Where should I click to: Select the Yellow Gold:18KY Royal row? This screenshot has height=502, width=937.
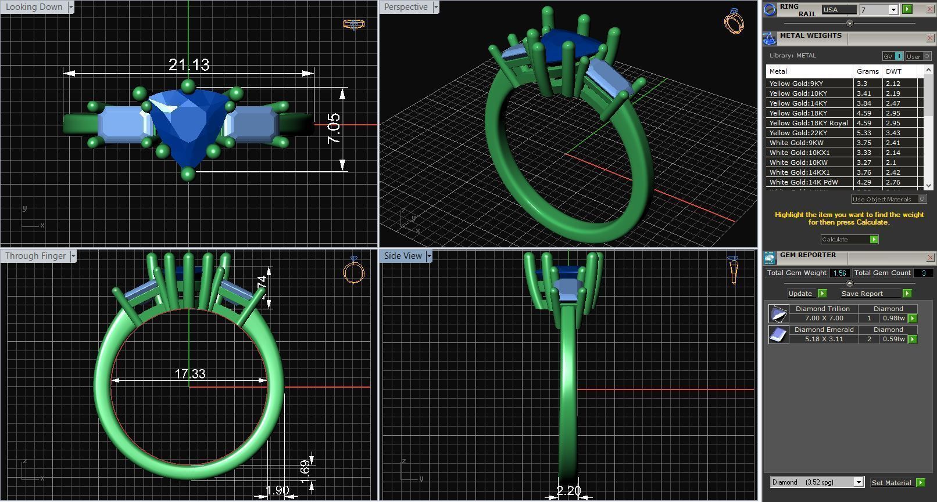point(845,123)
